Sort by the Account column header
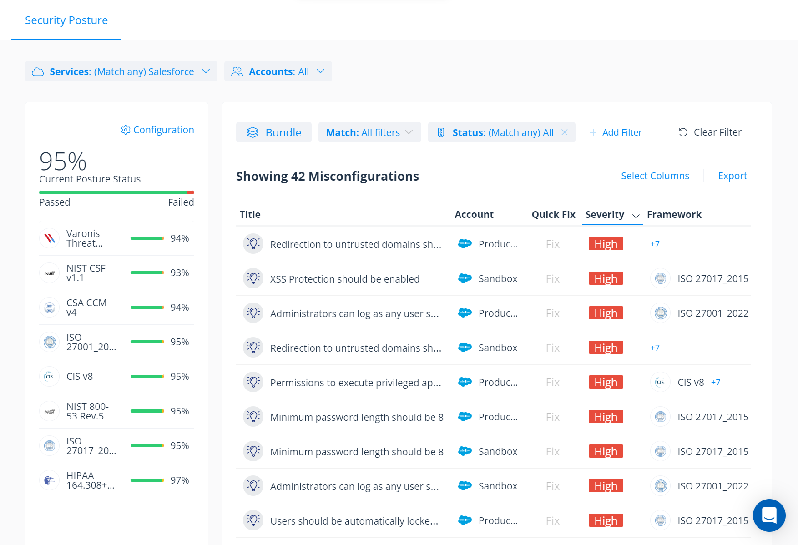Screen dimensions: 798x545 click(474, 214)
